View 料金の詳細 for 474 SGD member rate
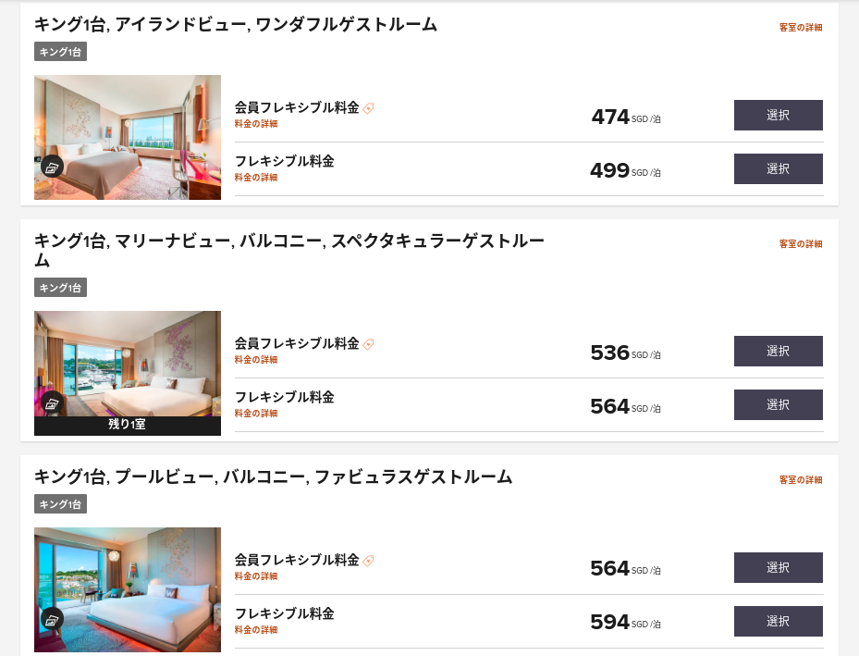 tap(256, 124)
